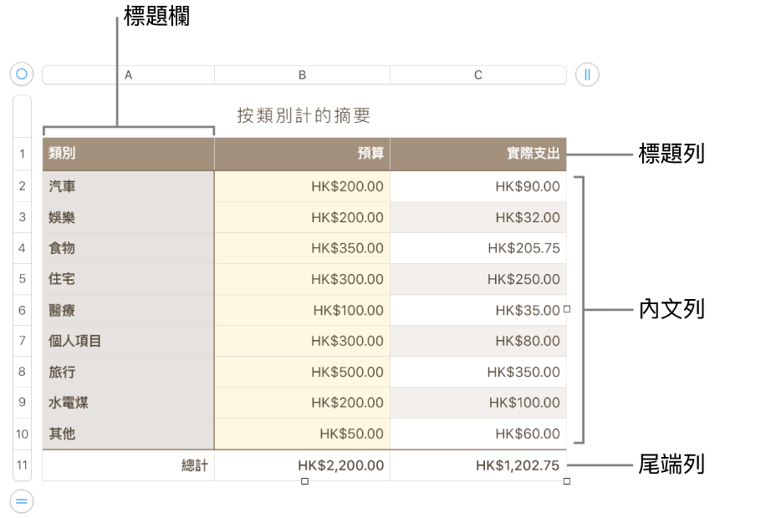Select row 11 number tab

click(23, 465)
